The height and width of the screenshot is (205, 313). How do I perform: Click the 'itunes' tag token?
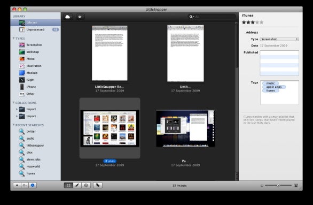(x=270, y=90)
